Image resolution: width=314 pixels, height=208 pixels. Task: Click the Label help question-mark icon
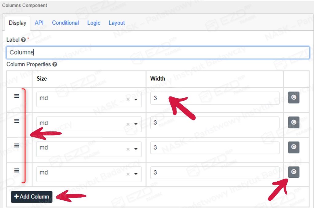tap(23, 40)
